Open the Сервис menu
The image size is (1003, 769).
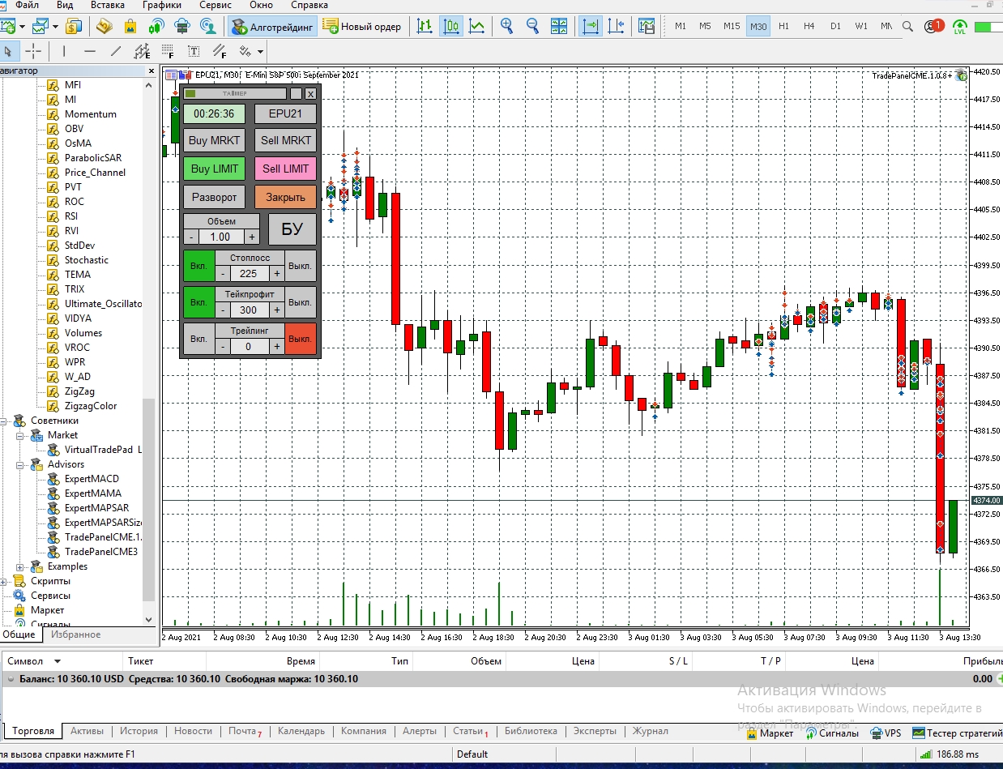point(215,5)
